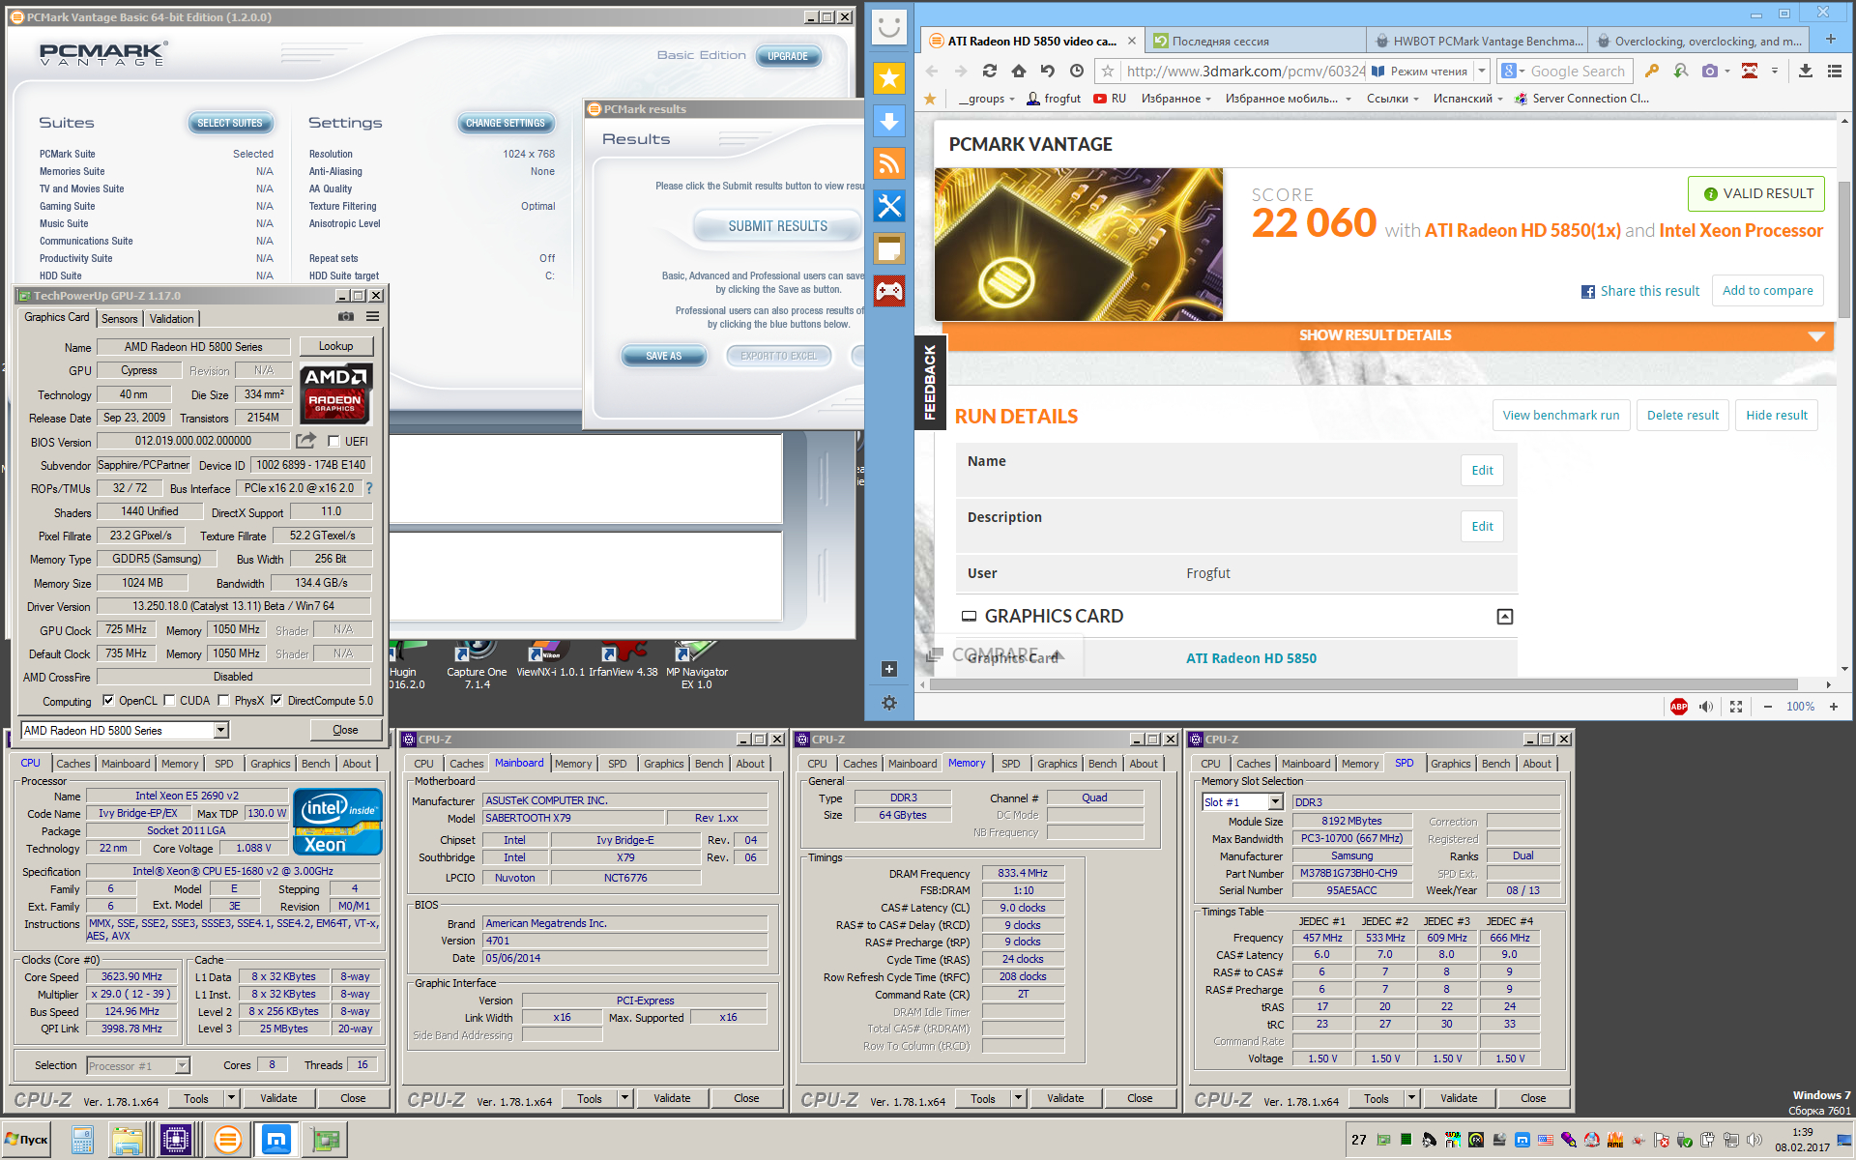1856x1160 pixels.
Task: Toggle the UEFI checkbox in GPU-Z
Action: (x=333, y=442)
